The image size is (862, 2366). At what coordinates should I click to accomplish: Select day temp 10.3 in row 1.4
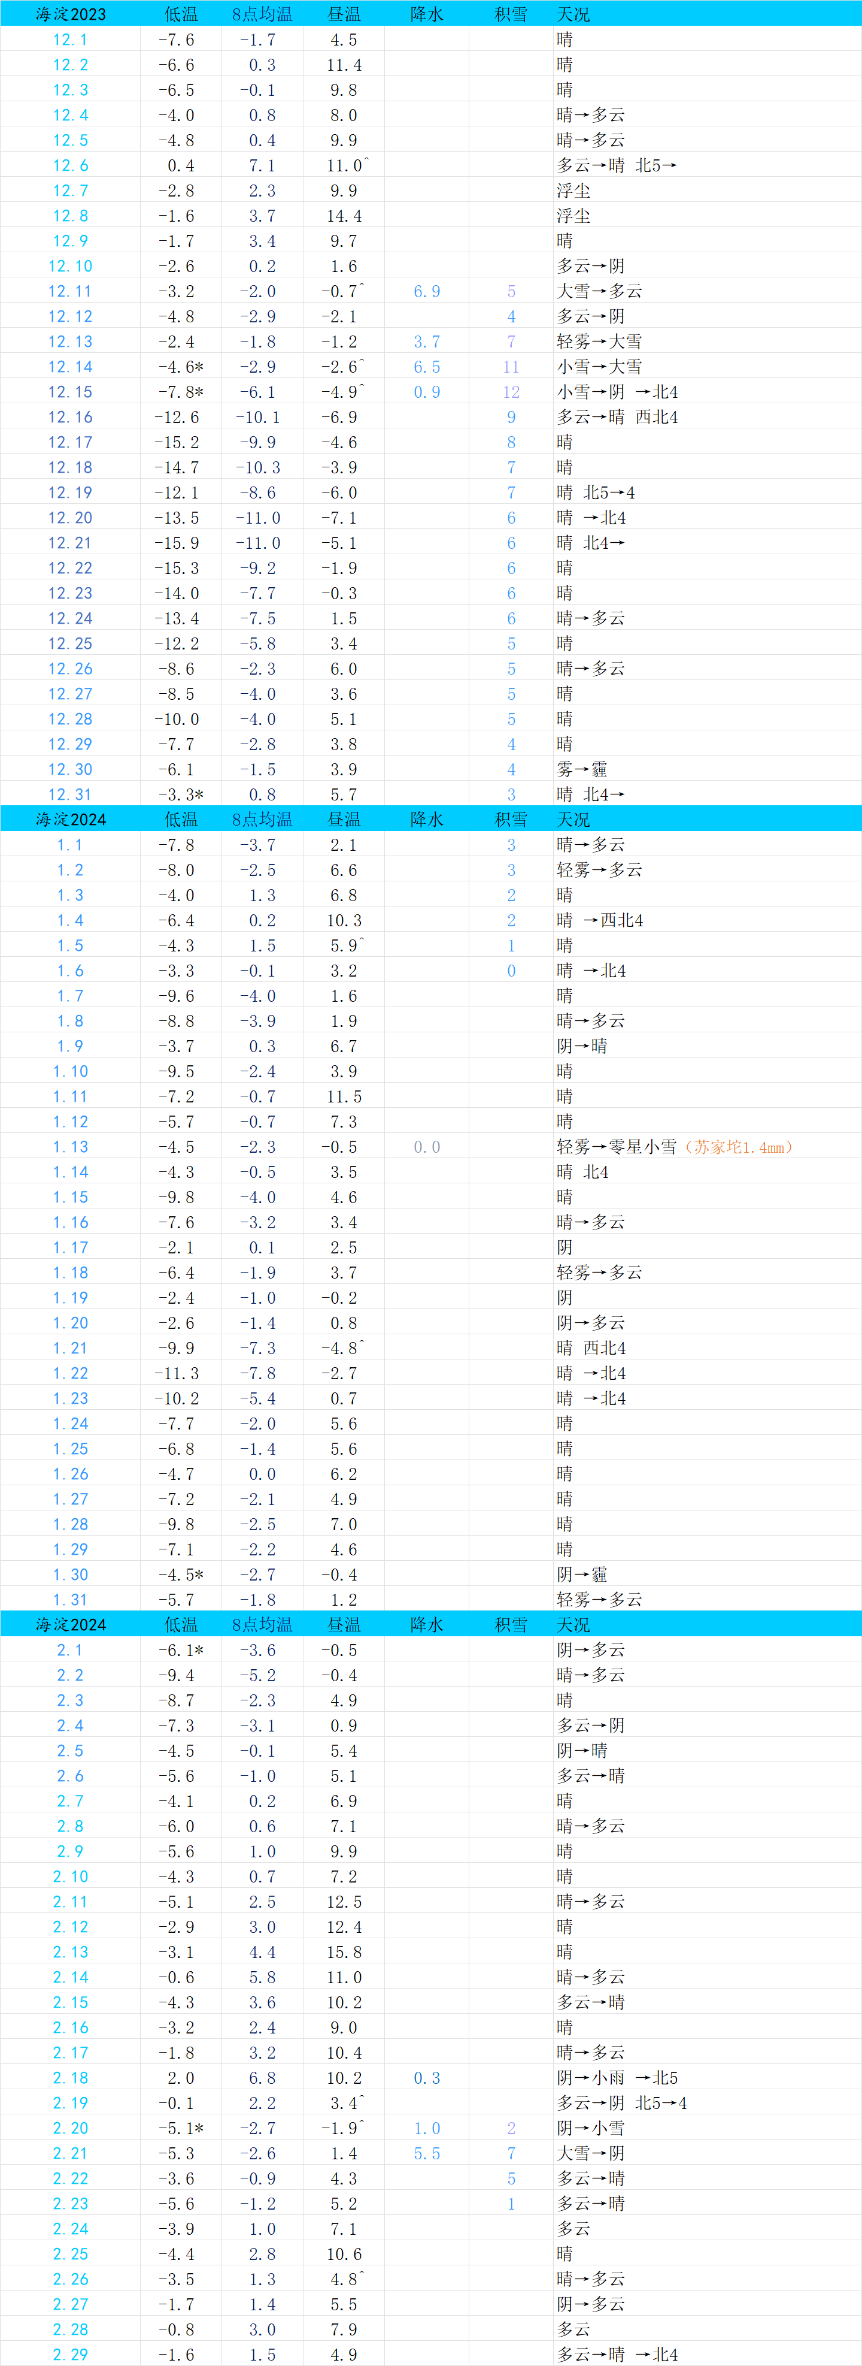click(344, 920)
